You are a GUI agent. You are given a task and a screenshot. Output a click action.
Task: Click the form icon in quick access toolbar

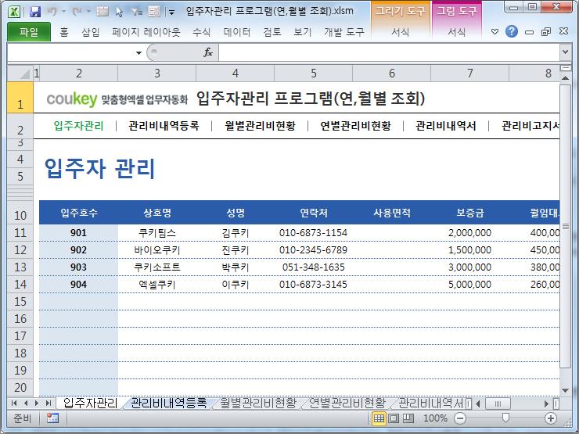coord(154,12)
